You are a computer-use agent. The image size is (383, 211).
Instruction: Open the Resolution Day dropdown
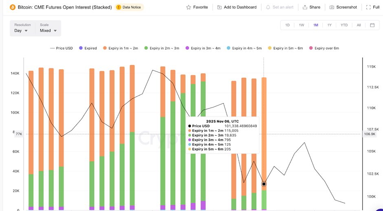21,31
